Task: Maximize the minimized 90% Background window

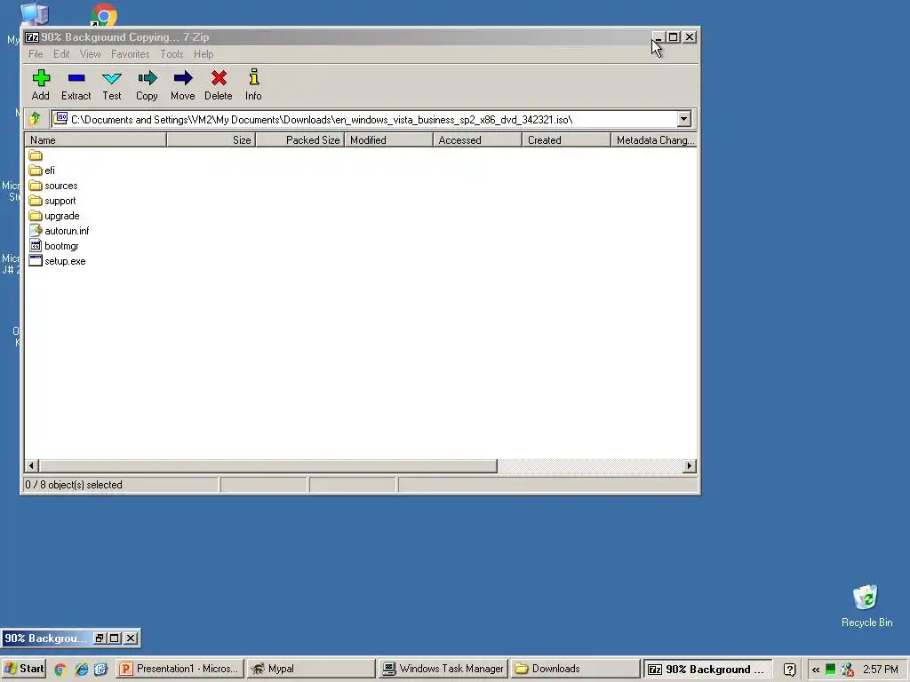Action: [115, 638]
